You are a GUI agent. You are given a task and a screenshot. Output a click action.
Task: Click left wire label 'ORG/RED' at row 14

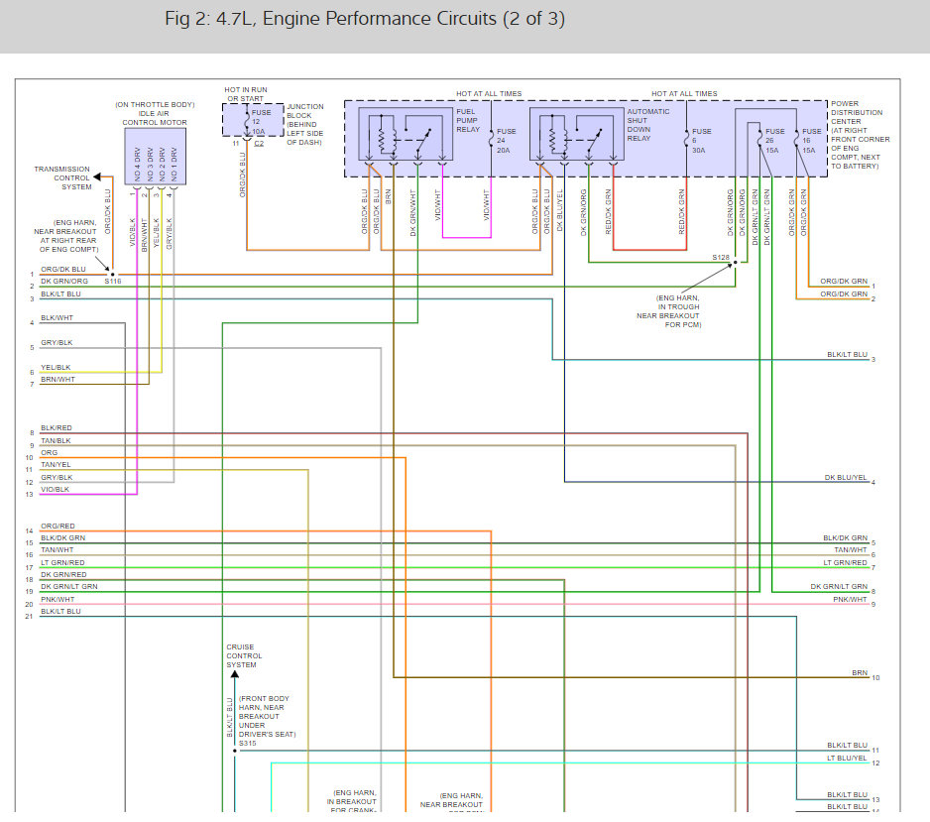pos(58,527)
